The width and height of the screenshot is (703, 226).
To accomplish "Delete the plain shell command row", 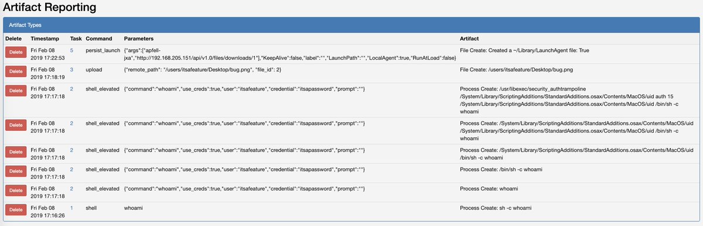I will point(16,209).
